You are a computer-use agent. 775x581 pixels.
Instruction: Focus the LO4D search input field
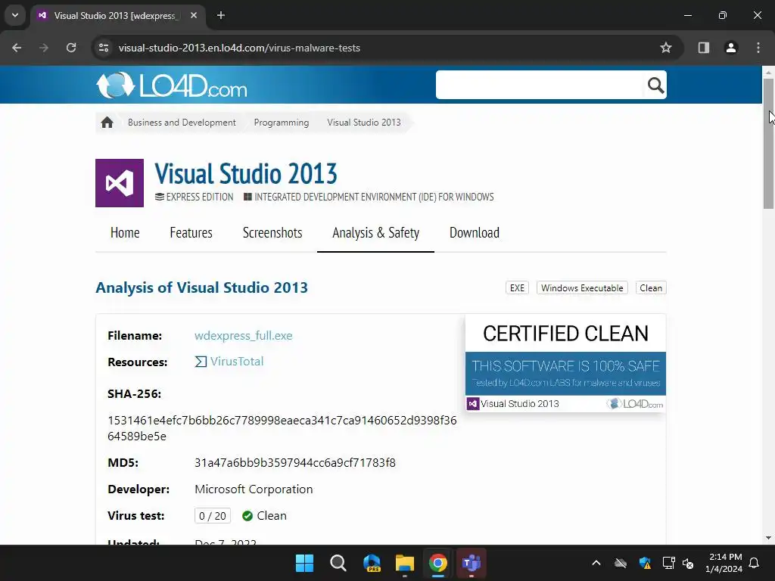(x=540, y=85)
